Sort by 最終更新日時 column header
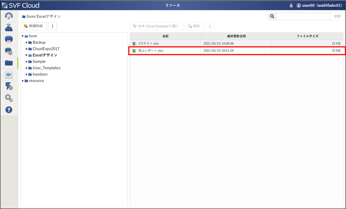The width and height of the screenshot is (346, 209). 237,36
